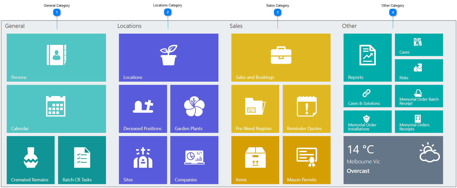This screenshot has width=457, height=188.
Task: Click the Memorial Order Batch Receipt icon
Action: pos(418,93)
